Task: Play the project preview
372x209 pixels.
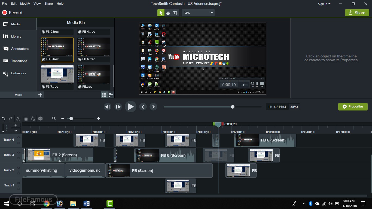Action: tap(130, 107)
